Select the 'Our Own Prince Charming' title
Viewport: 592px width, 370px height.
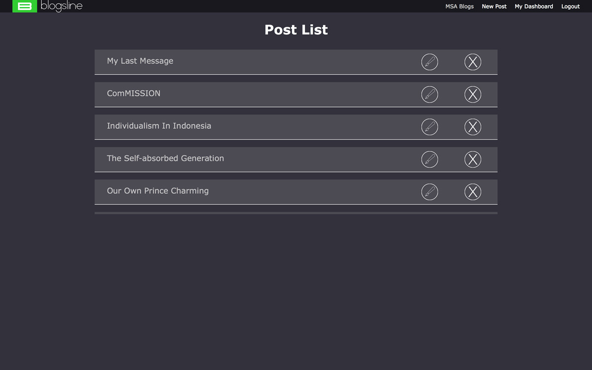[158, 191]
